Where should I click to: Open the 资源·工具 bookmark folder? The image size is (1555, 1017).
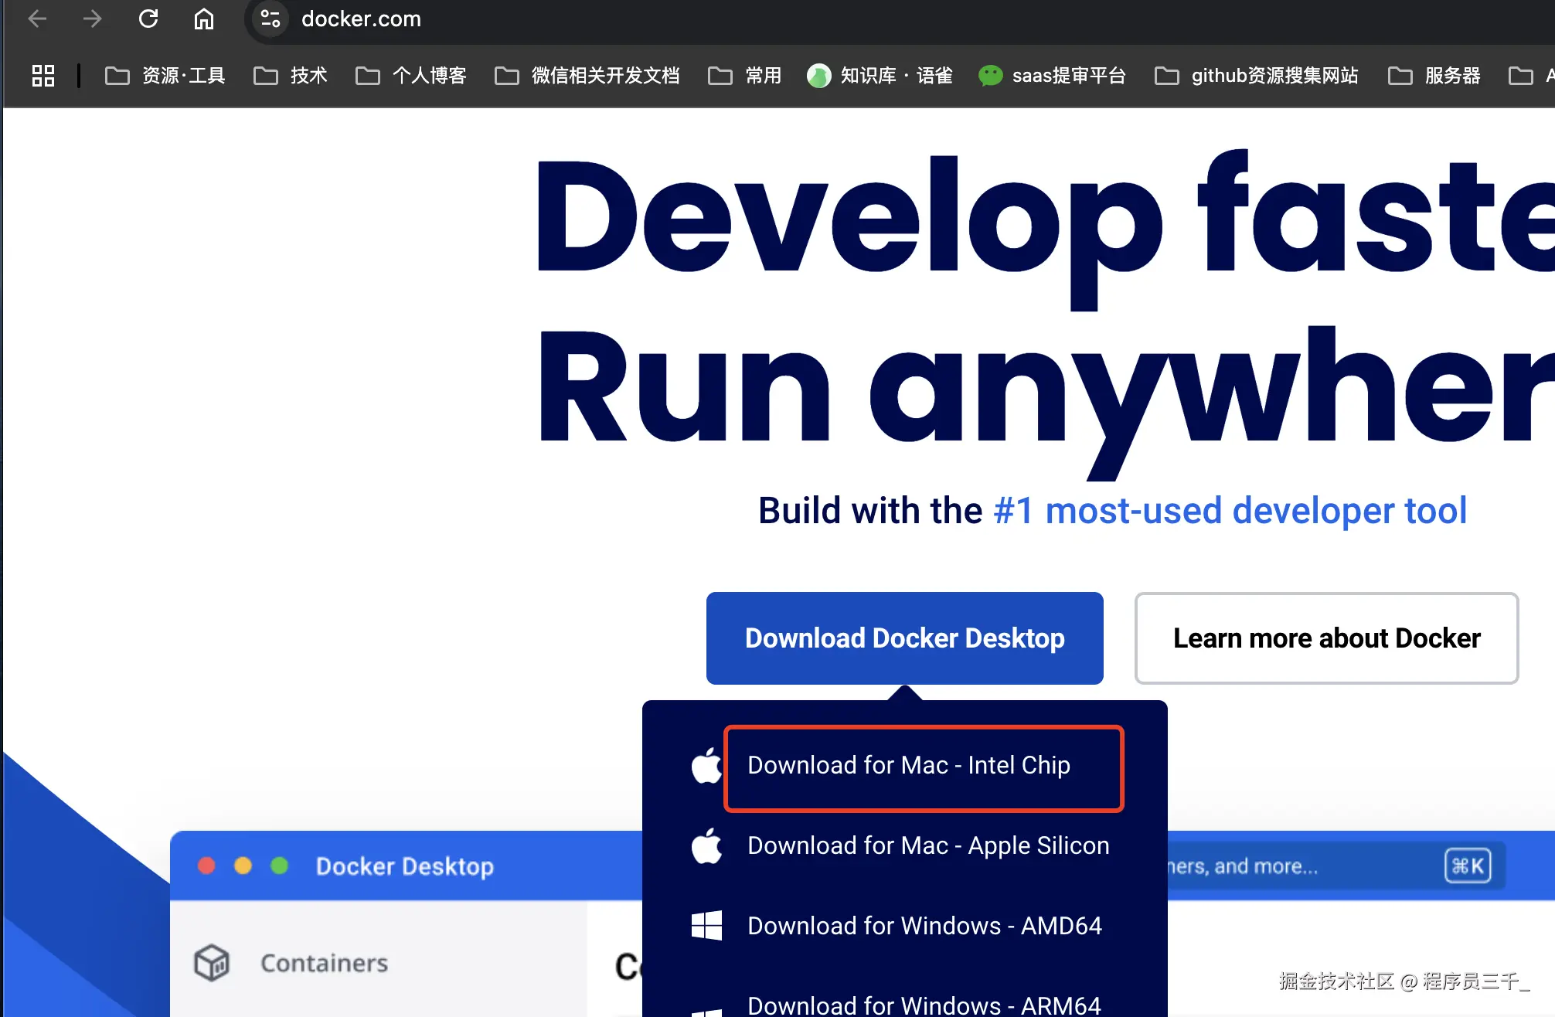[165, 75]
